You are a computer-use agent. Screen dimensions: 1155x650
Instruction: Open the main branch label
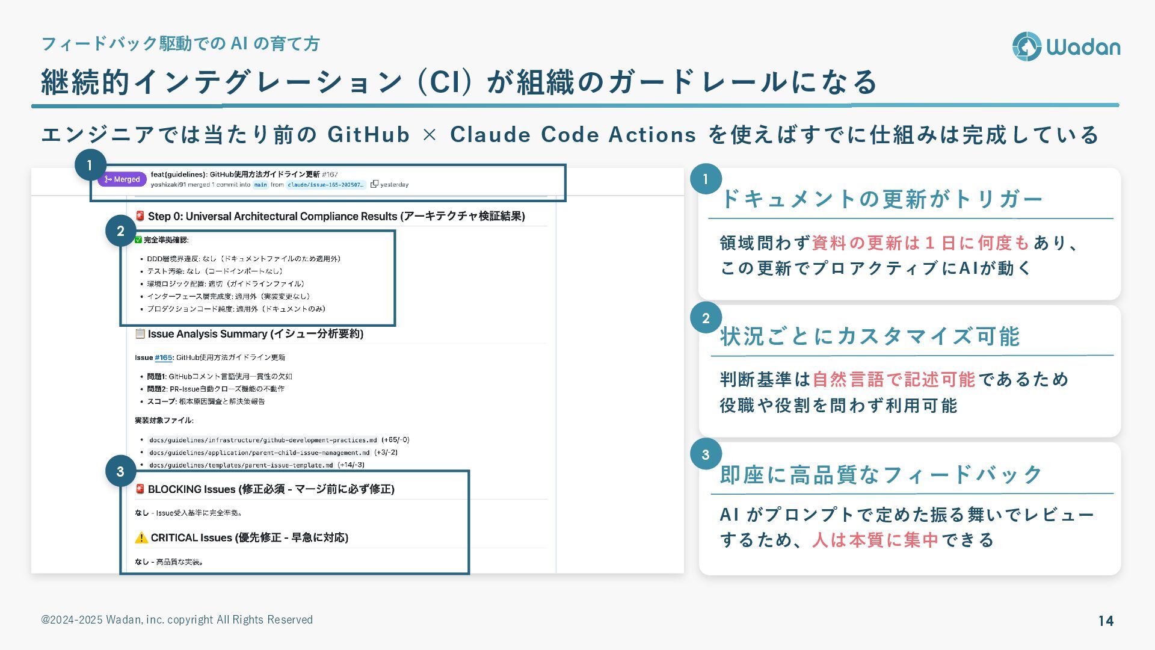coord(260,185)
